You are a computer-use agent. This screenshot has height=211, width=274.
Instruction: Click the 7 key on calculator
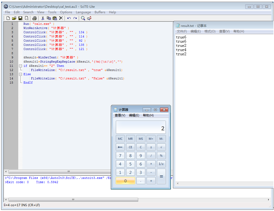coord(120,156)
